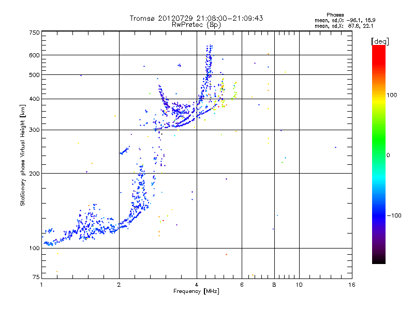Image resolution: width=414 pixels, height=310 pixels.
Task: Click the 2 MHz frequency tick label
Action: point(119,285)
